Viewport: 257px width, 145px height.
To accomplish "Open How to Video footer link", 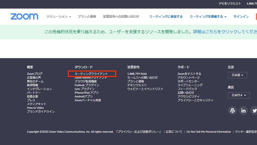I will coord(35,108).
